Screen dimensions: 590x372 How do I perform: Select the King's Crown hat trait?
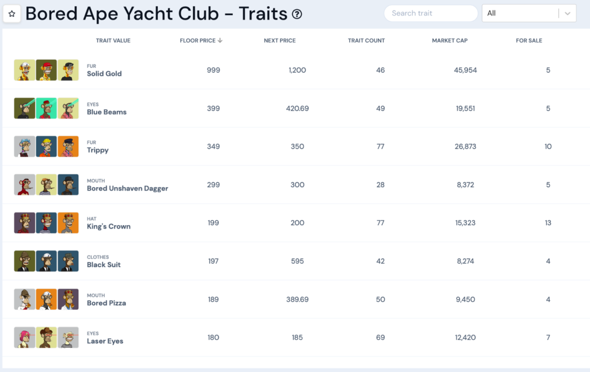coord(108,226)
